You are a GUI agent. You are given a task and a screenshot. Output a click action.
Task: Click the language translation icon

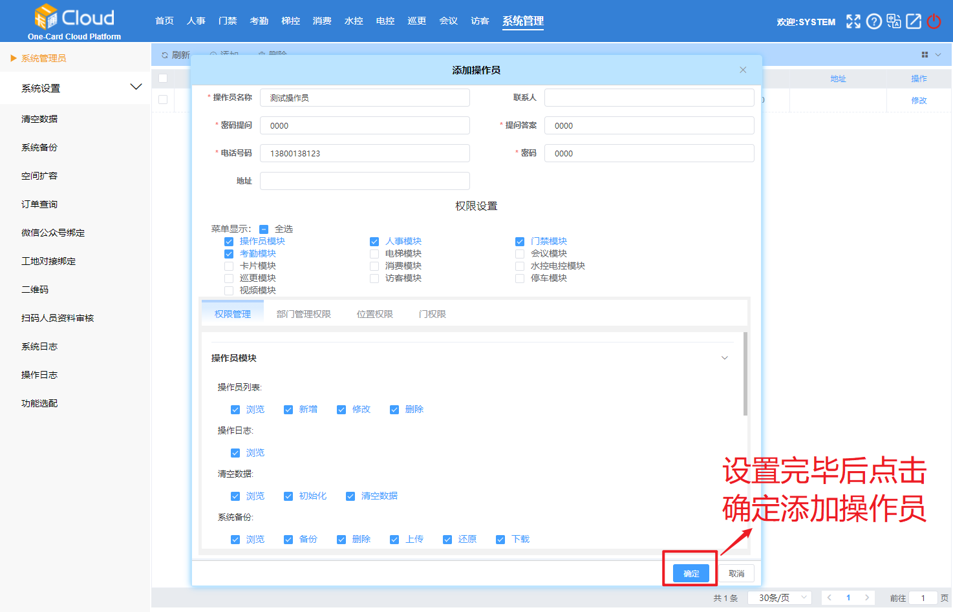[x=894, y=21]
